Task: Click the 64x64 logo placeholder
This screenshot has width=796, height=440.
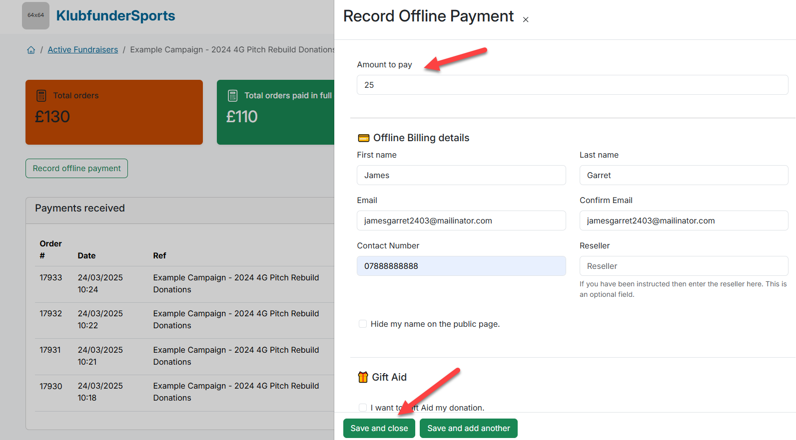Action: [x=35, y=15]
